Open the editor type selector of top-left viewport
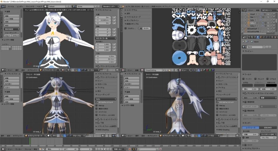Image resolution: width=278 pixels, height=151 pixels. pos(4,70)
